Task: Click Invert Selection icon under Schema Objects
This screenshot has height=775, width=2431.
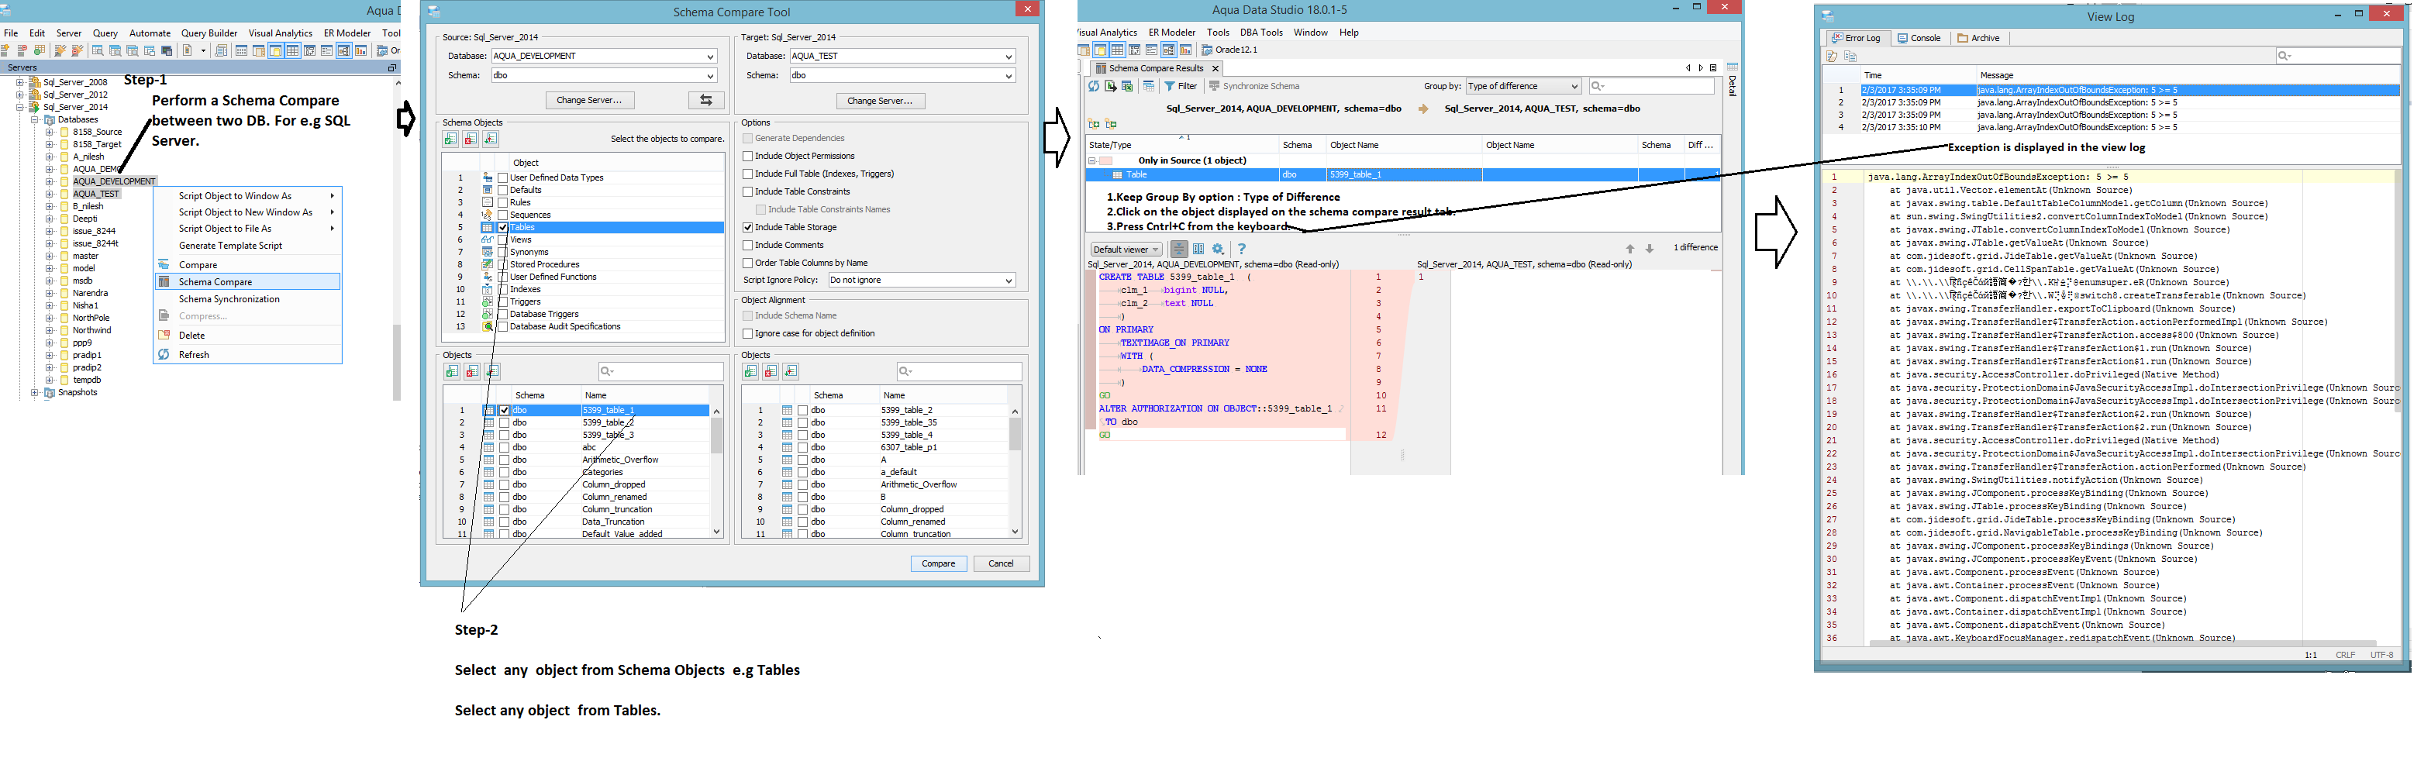Action: tap(491, 139)
